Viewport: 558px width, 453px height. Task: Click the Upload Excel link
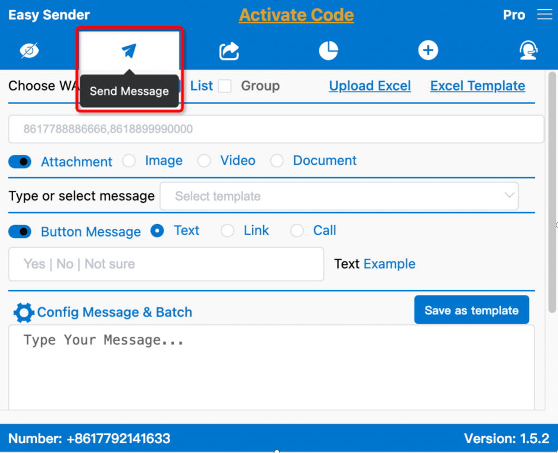(x=369, y=86)
